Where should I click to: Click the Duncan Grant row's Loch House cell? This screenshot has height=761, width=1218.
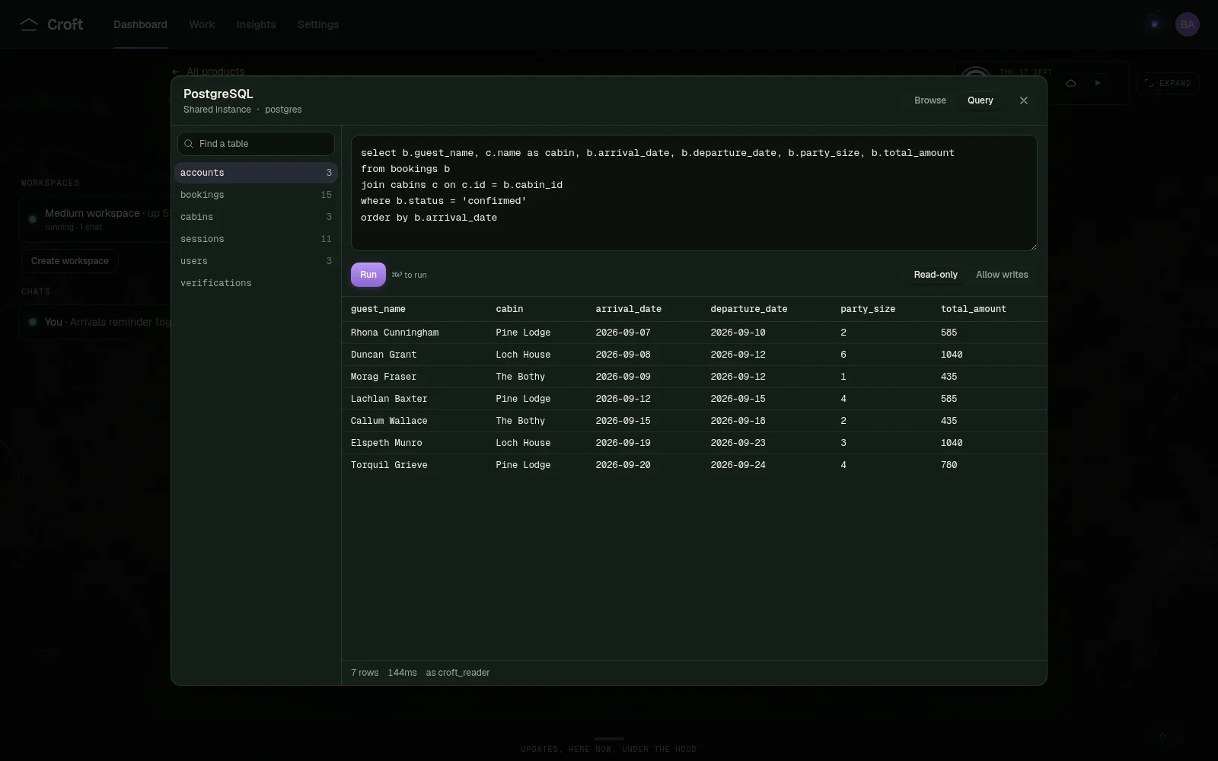523,355
